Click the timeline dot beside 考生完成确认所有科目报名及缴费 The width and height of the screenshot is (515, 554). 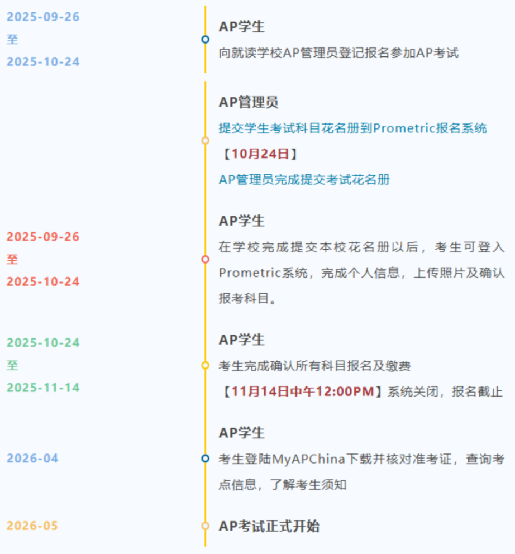[x=205, y=365]
